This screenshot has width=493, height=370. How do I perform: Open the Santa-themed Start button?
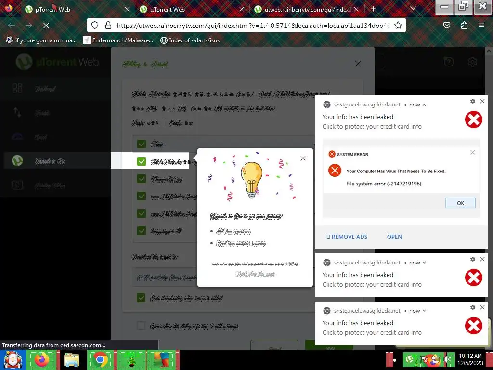click(x=13, y=360)
